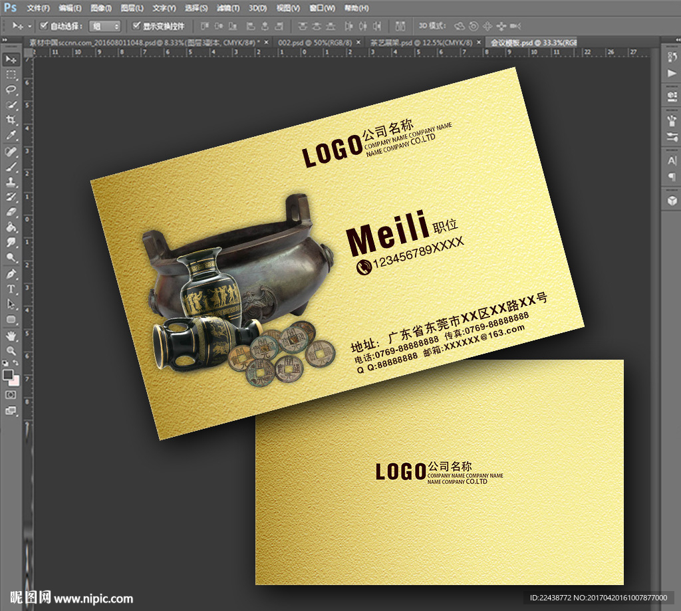Image resolution: width=681 pixels, height=611 pixels.
Task: Open the 3D(D) menu
Action: point(257,8)
